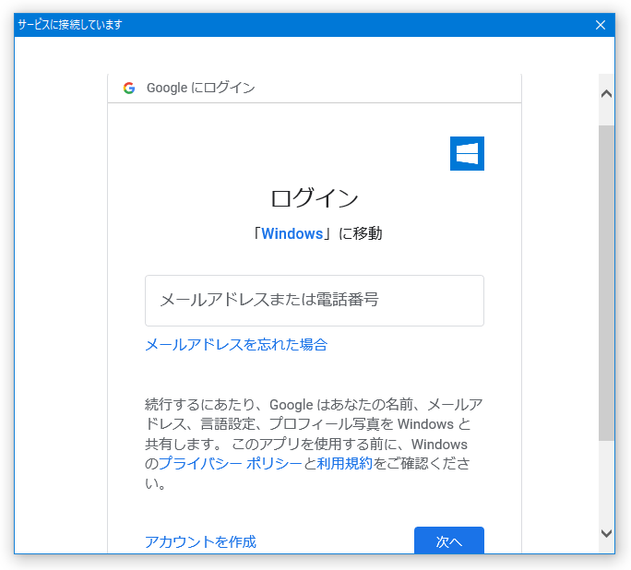Image resolution: width=631 pixels, height=570 pixels.
Task: Click the ログイン heading text
Action: pyautogui.click(x=315, y=198)
